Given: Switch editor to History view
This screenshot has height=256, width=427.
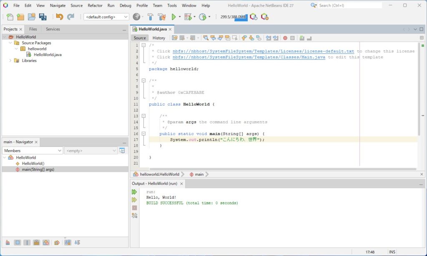Looking at the screenshot, I should coord(158,38).
